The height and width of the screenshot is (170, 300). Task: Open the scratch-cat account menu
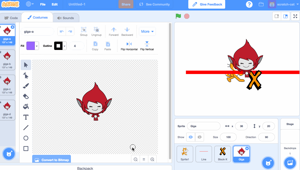284,4
